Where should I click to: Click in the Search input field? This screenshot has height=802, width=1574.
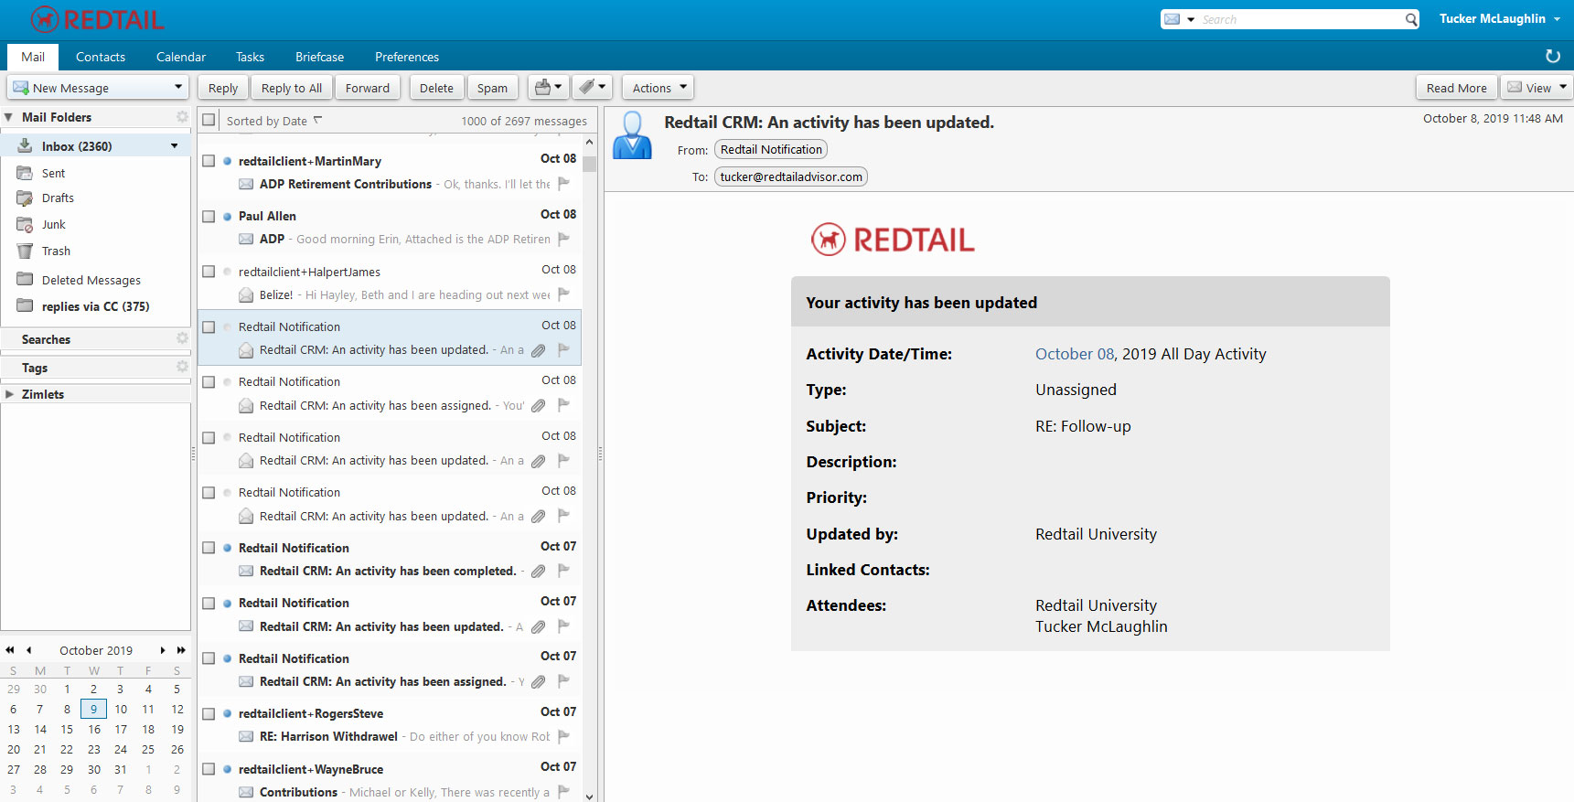pos(1301,19)
